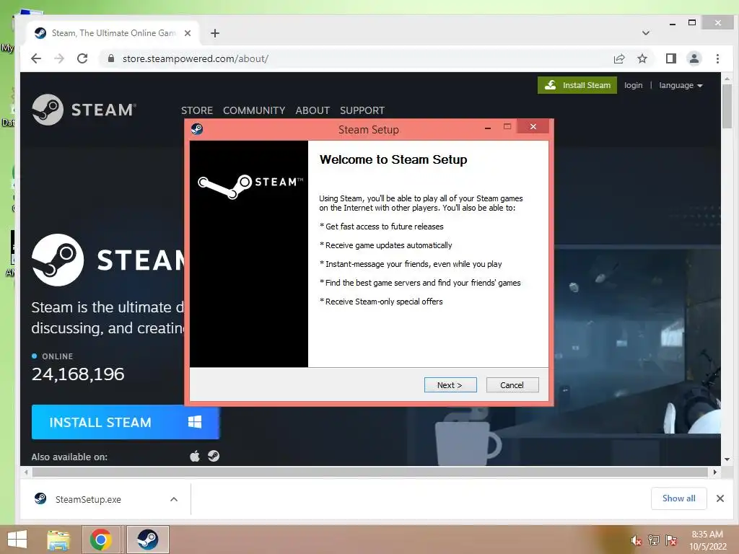This screenshot has width=739, height=554.
Task: Go to the ABOUT page
Action: (312, 110)
